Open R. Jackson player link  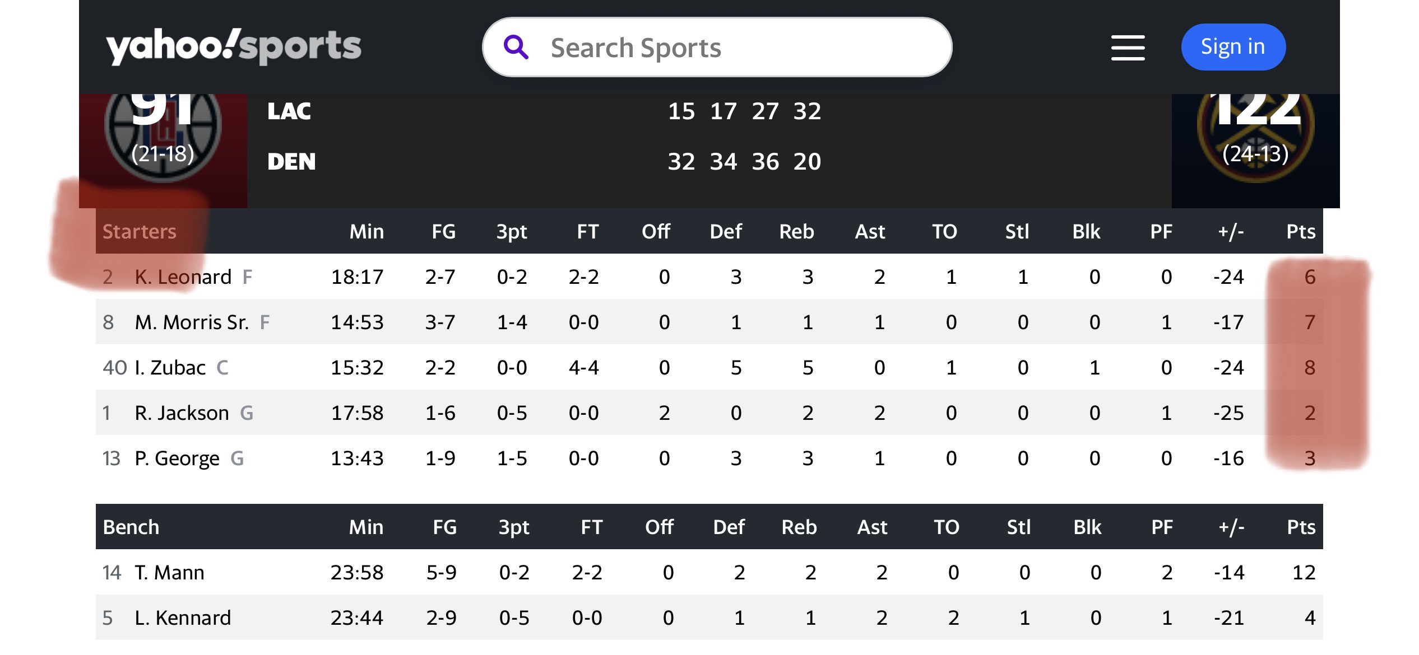[182, 413]
